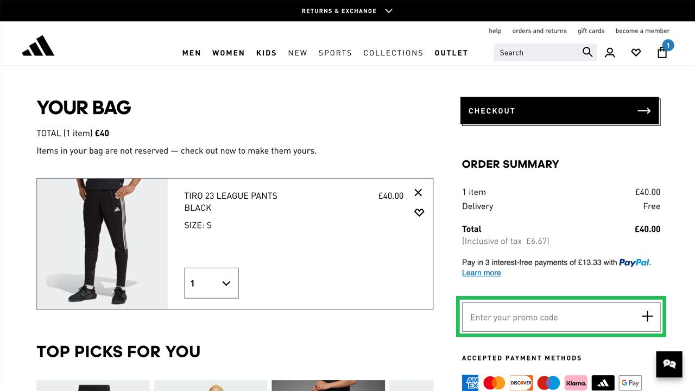Remove Tiro 23 League Pants with X icon
The image size is (695, 391).
click(x=418, y=192)
